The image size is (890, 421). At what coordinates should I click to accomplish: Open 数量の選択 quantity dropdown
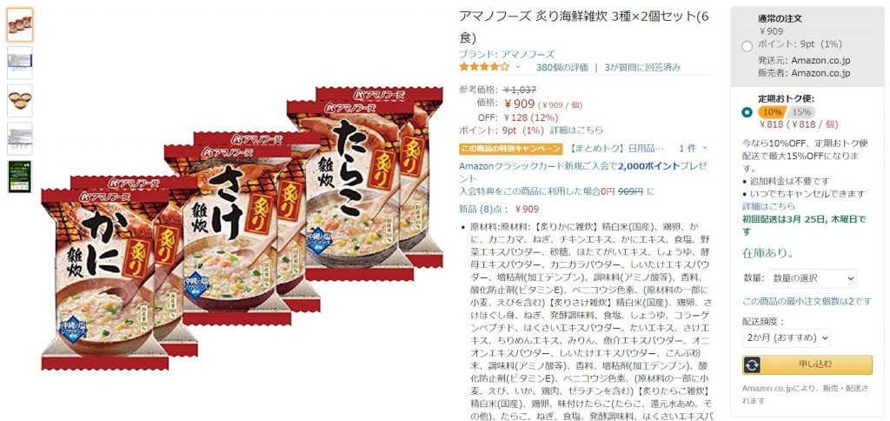coord(813,278)
